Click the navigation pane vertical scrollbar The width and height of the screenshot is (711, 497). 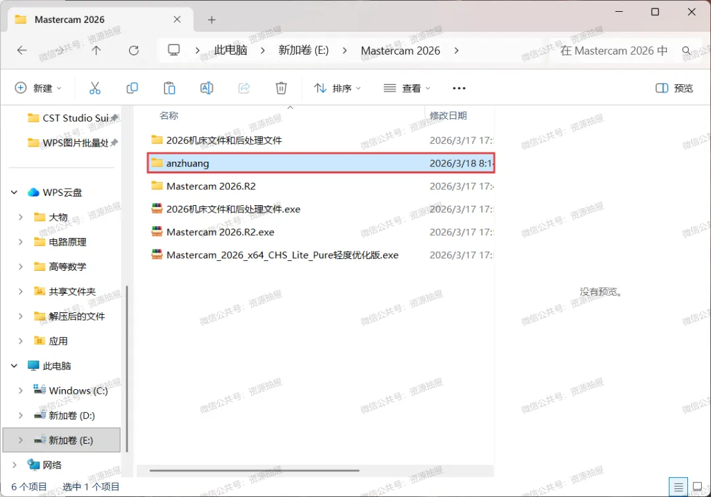[127, 368]
